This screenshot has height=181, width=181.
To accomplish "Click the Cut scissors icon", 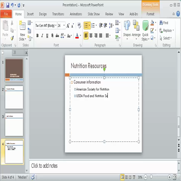I will tap(12, 23).
